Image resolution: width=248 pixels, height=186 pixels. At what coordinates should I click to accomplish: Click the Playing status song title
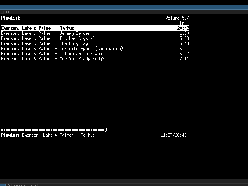pyautogui.click(x=58, y=135)
